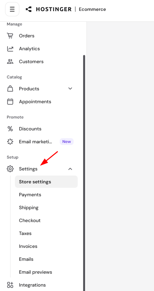Select the Customers people icon
Screen dimensions: 154x291
10,61
